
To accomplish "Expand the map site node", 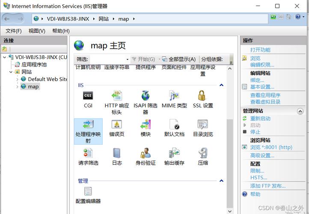I will pyautogui.click(x=18, y=86).
